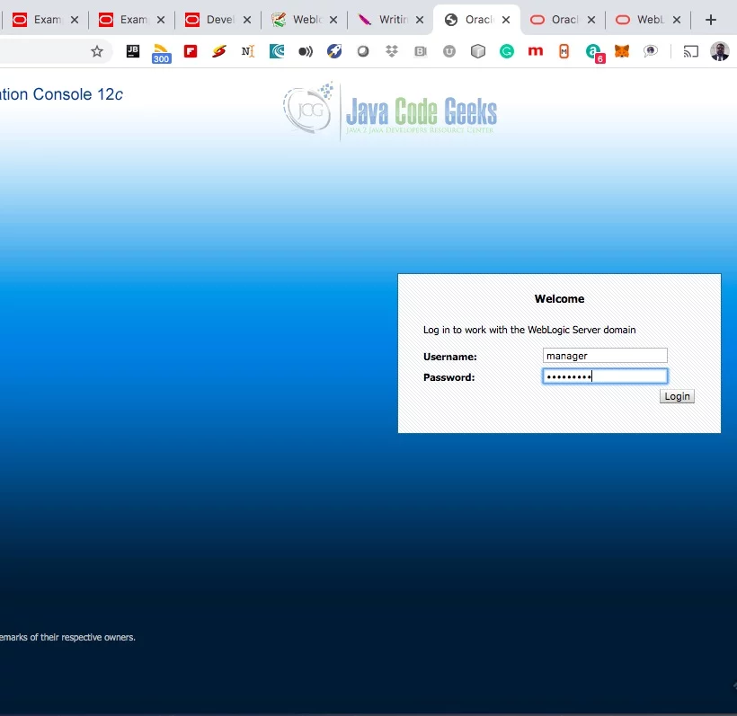This screenshot has width=737, height=716.
Task: Click the gray sphere extension icon
Action: click(x=363, y=51)
